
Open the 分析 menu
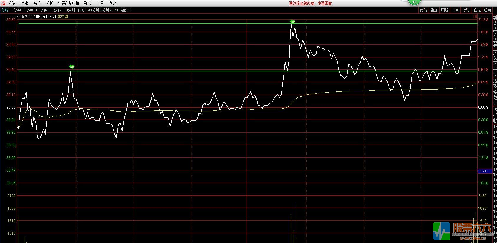(50, 3)
